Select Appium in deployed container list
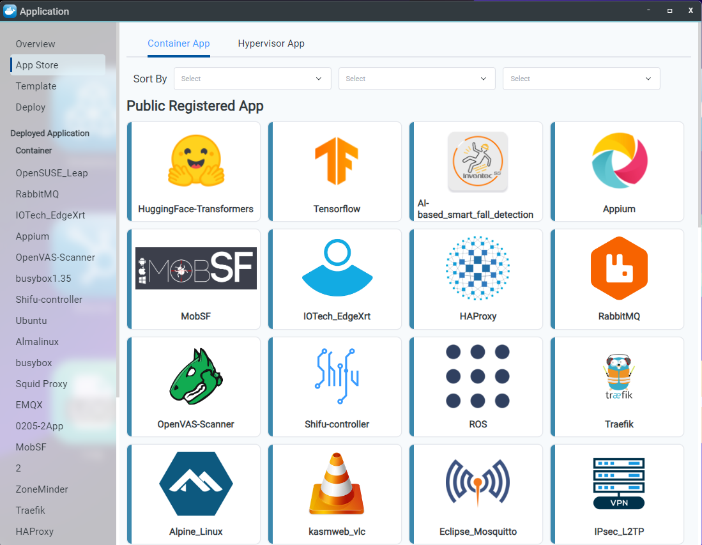This screenshot has width=702, height=545. (x=32, y=236)
